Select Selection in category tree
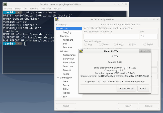 [68, 66]
